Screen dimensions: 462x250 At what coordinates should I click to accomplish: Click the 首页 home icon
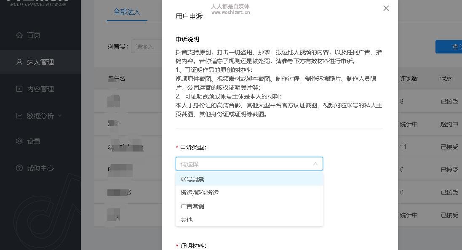point(19,35)
